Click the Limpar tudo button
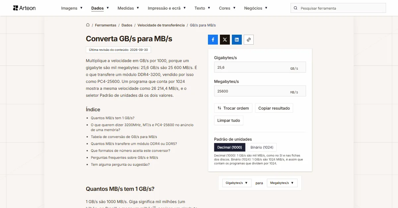The height and width of the screenshot is (208, 398). (x=229, y=121)
